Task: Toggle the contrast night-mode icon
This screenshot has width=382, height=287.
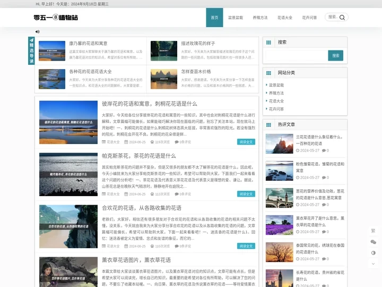Action: 373,253
